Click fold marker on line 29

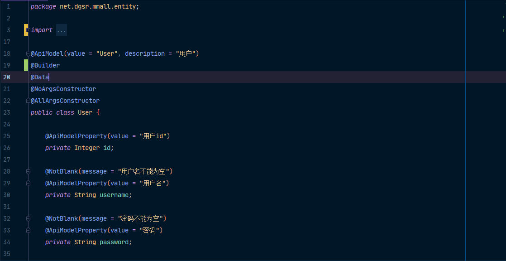28,184
